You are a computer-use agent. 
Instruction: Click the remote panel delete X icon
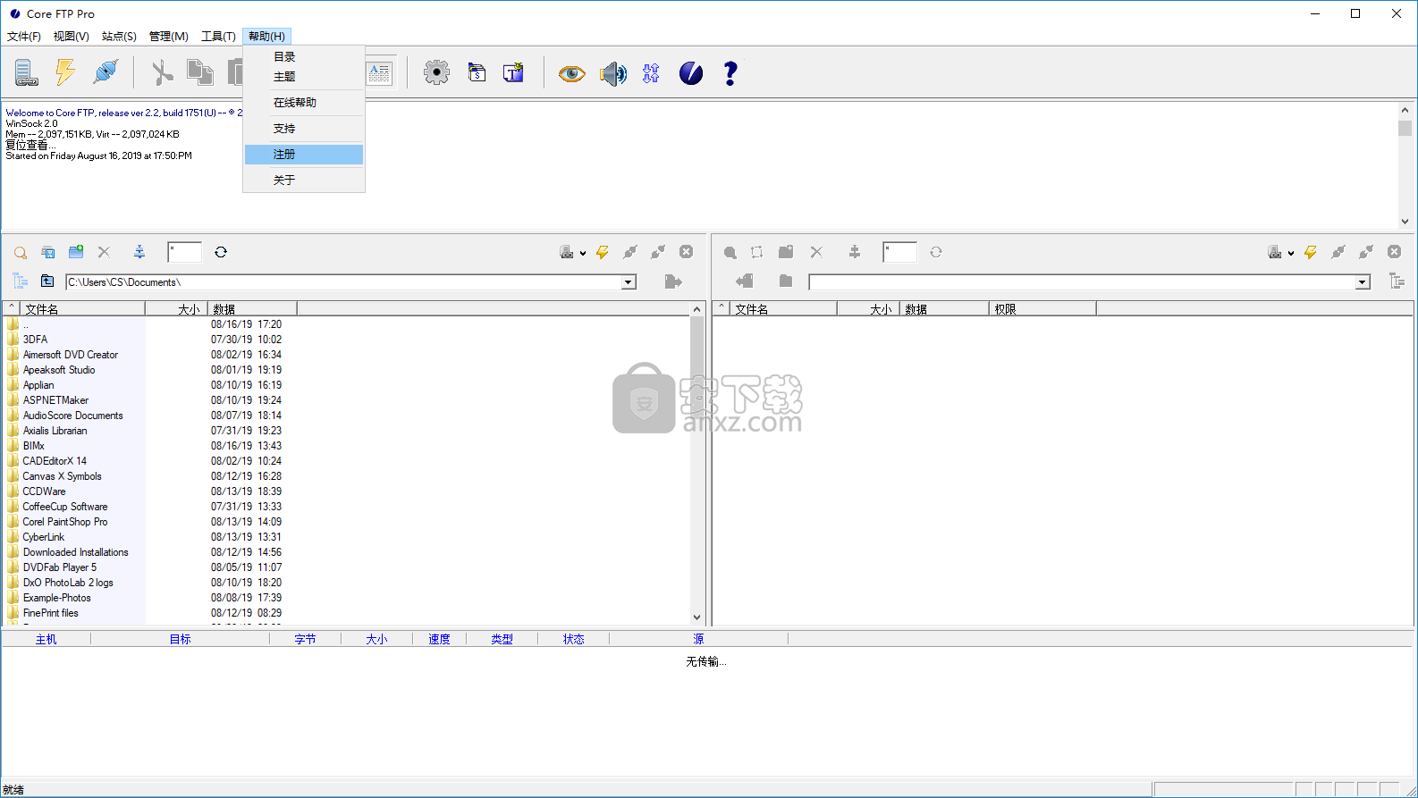pos(816,252)
